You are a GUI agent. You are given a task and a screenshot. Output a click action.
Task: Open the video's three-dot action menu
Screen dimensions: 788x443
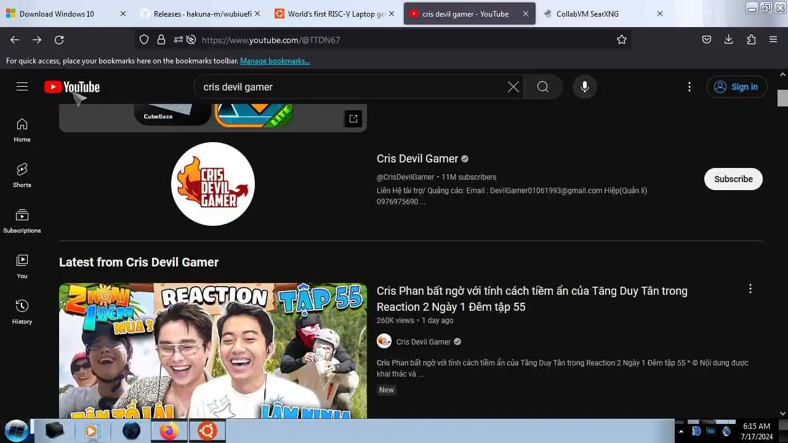750,289
